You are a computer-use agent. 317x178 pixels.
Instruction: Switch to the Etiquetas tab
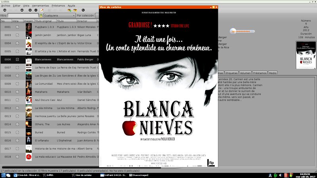pyautogui.click(x=231, y=73)
